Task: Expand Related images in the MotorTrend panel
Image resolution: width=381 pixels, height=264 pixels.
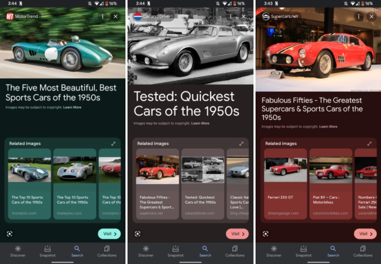Action: [x=113, y=144]
